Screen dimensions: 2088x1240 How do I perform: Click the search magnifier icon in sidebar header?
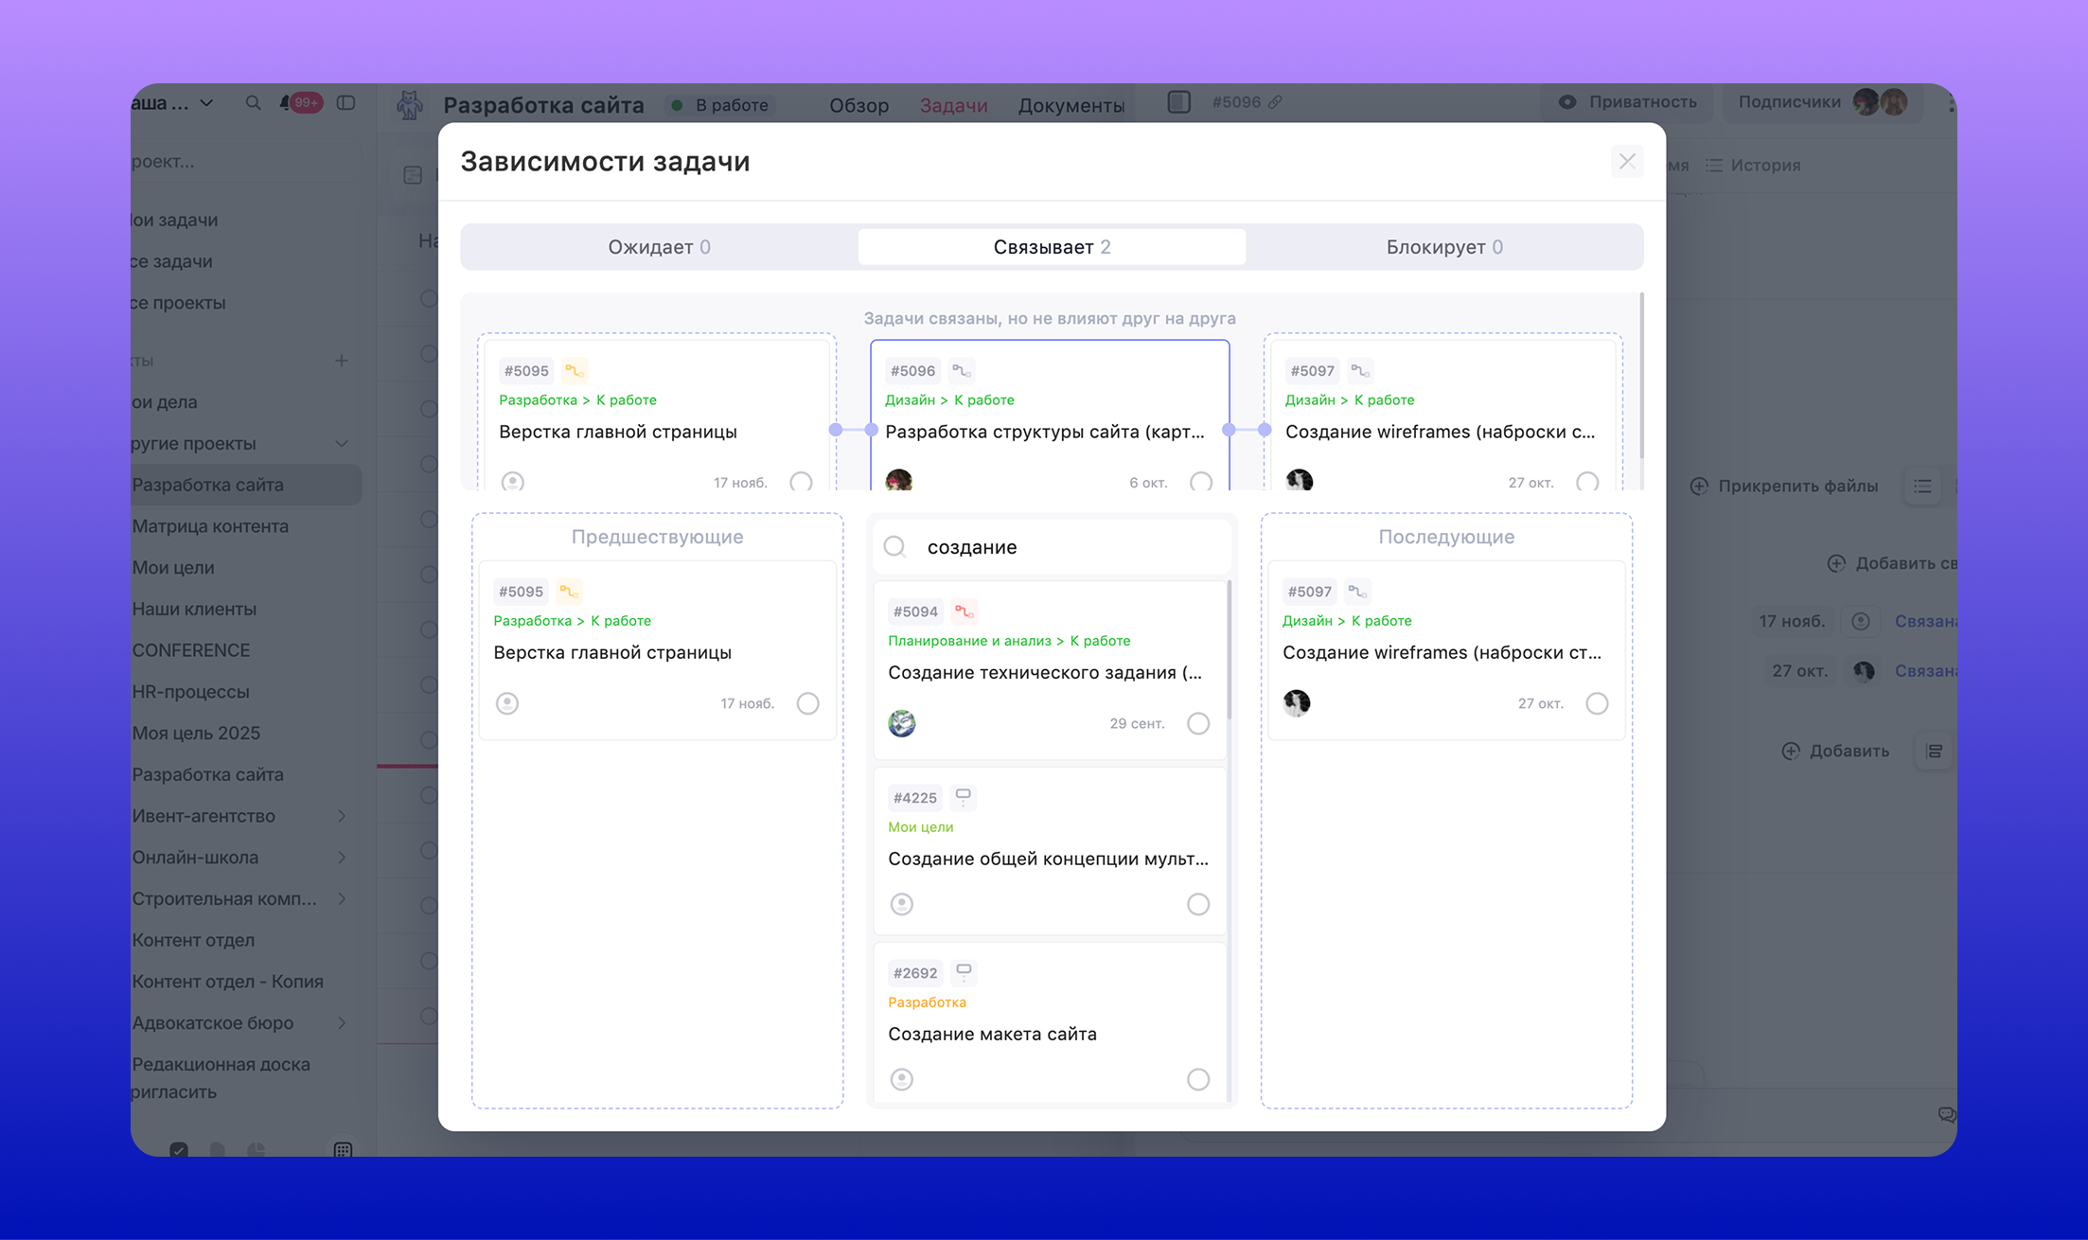coord(253,103)
